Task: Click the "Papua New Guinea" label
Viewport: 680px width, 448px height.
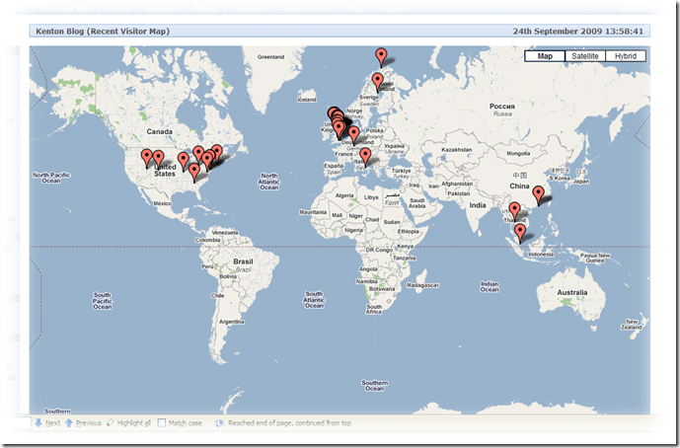Action: pos(595,259)
